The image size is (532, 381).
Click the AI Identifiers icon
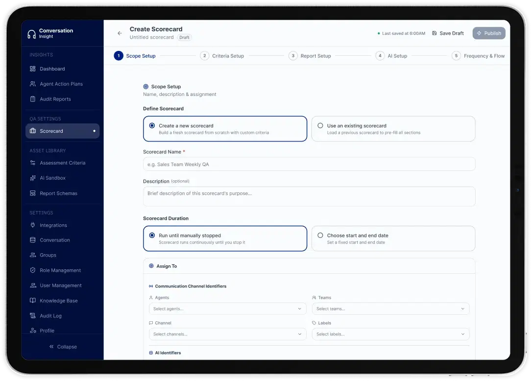(151, 353)
